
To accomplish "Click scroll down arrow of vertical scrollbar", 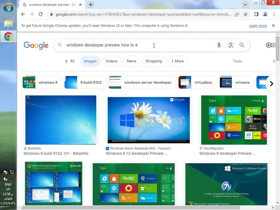I will 278,203.
